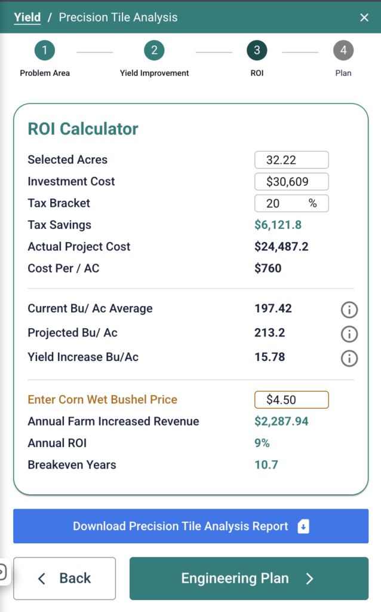Viewport: 381px width, 612px height.
Task: Focus the Corn Wet Bushel Price input
Action: 291,400
